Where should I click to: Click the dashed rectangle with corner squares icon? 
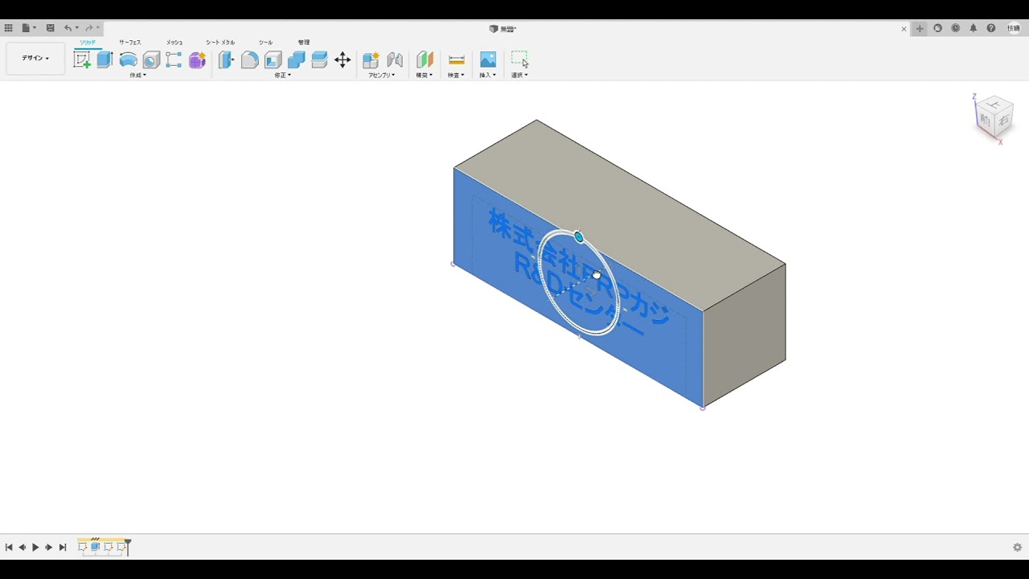pyautogui.click(x=174, y=60)
